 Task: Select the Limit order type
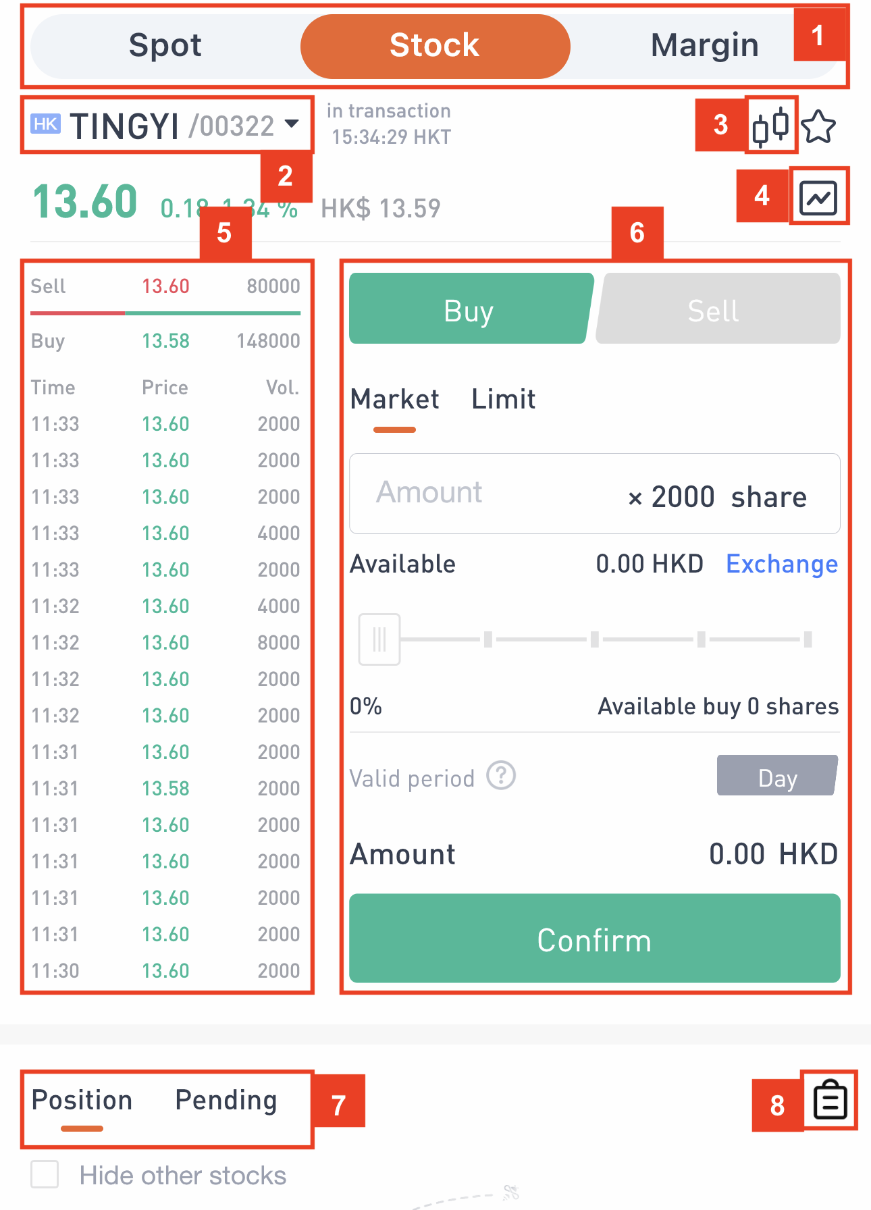[x=503, y=399]
